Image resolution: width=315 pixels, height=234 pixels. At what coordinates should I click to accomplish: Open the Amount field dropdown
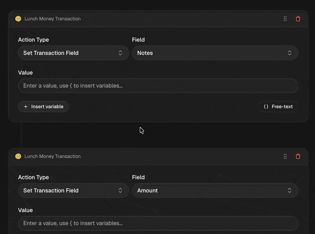click(215, 190)
